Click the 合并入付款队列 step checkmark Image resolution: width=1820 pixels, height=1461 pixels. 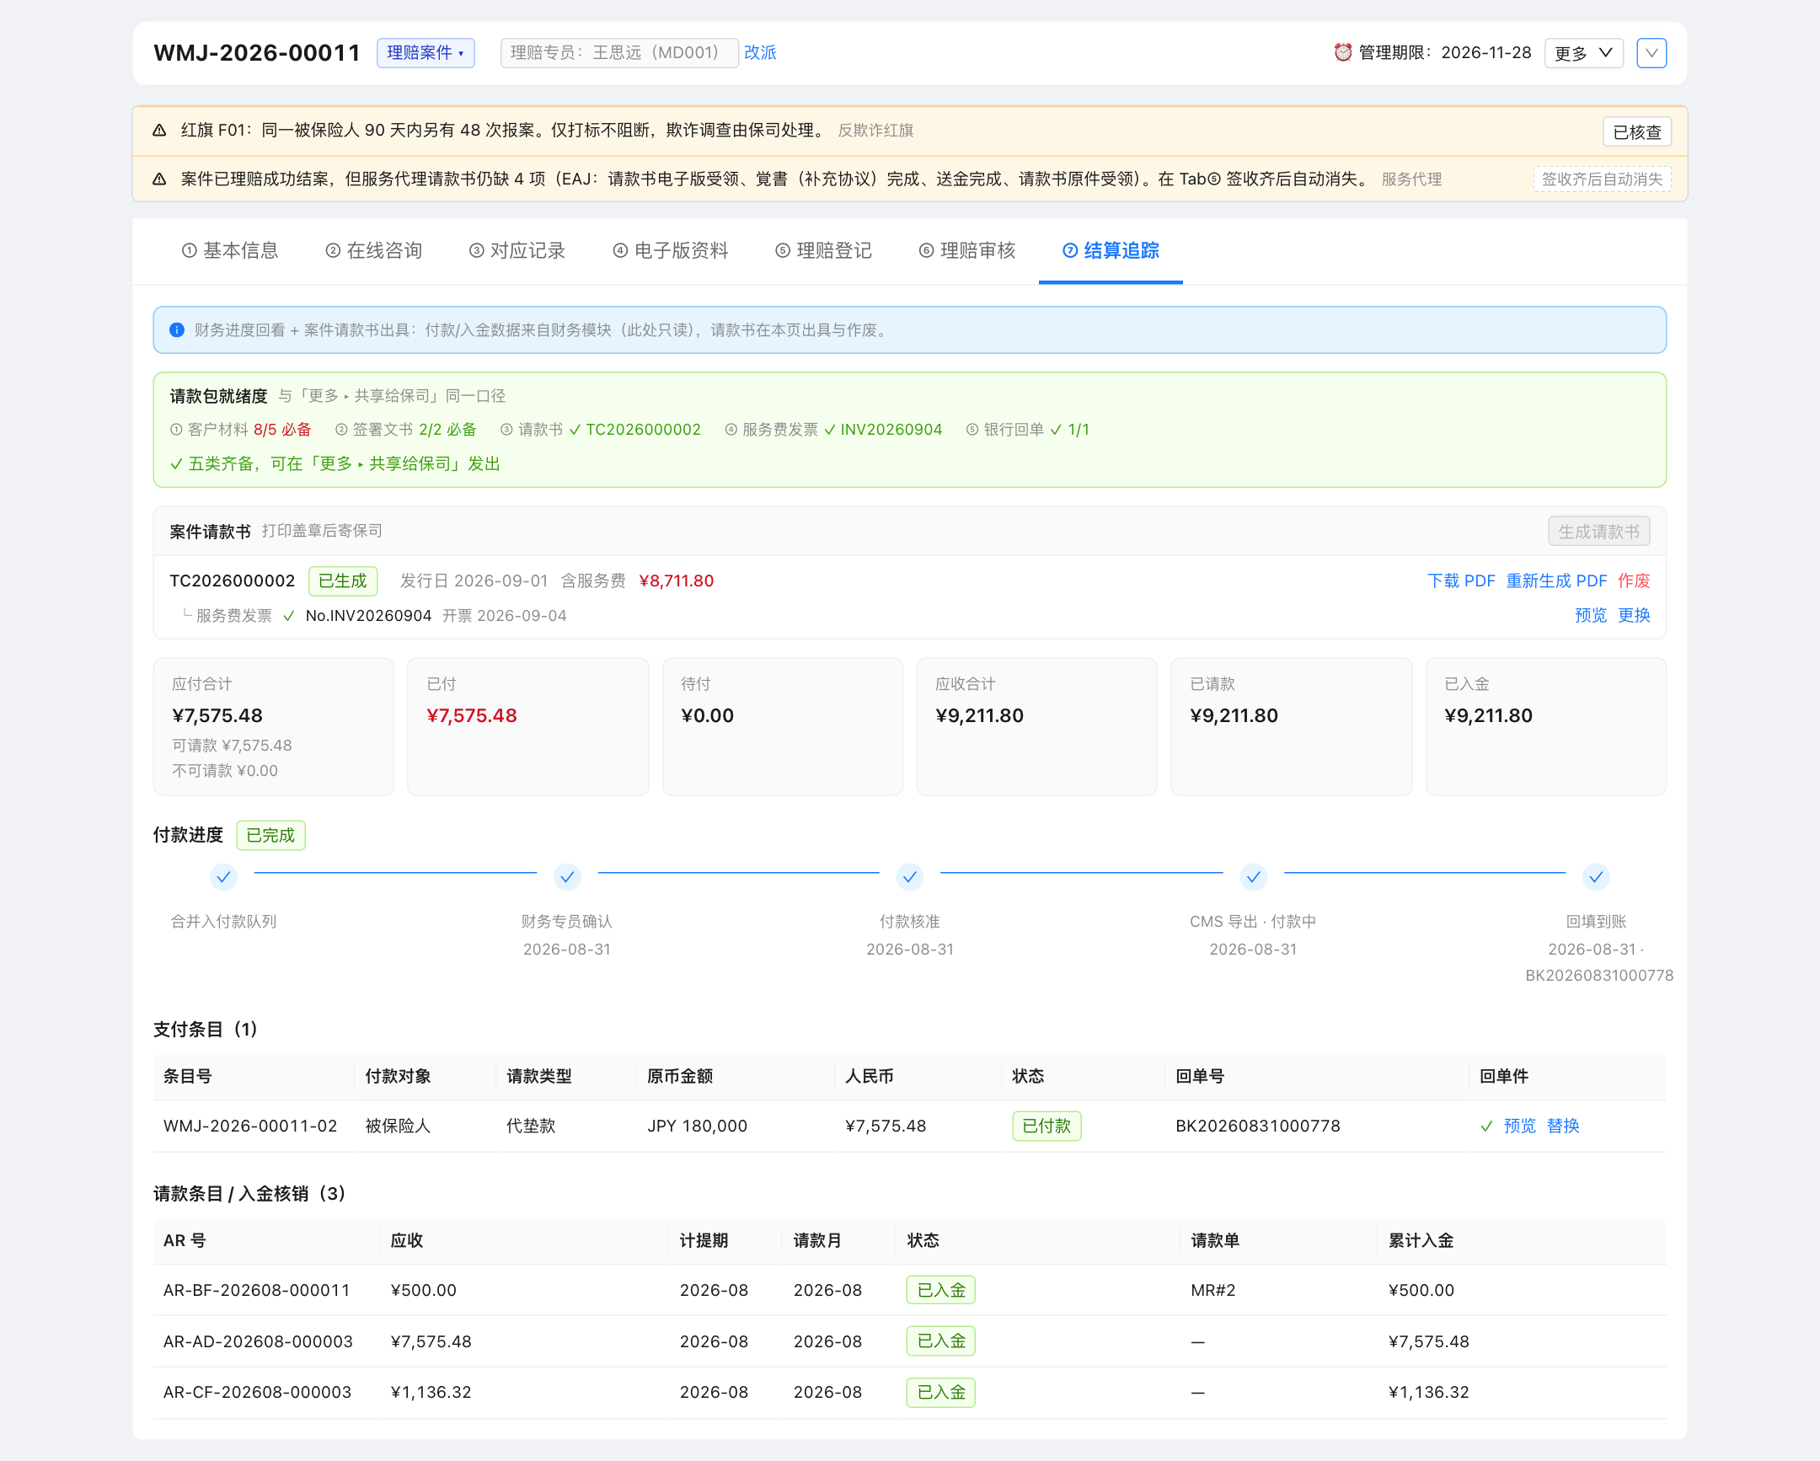(223, 877)
